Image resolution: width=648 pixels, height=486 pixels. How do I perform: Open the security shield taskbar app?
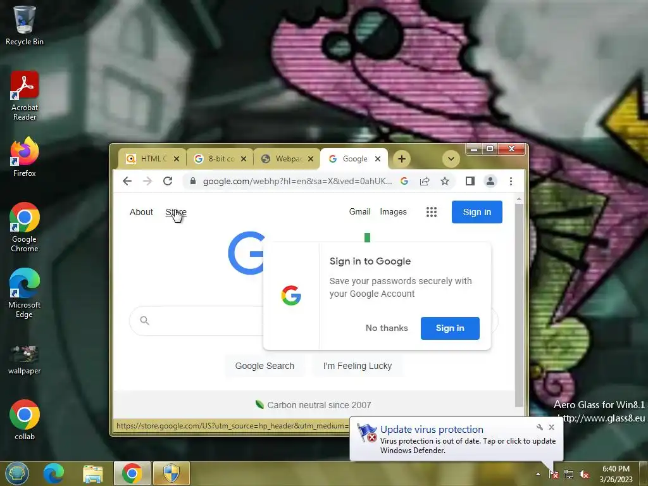(171, 473)
